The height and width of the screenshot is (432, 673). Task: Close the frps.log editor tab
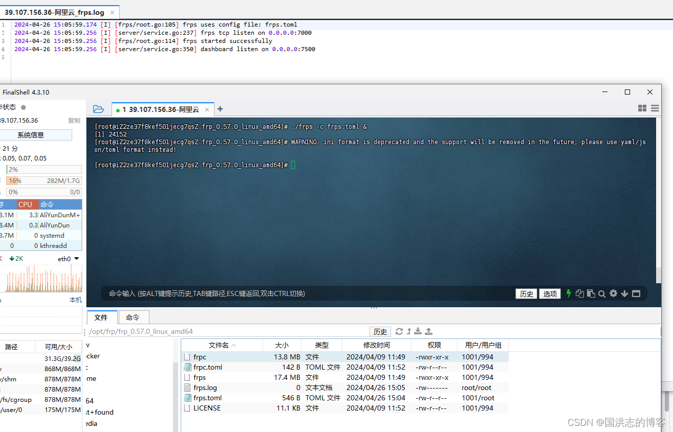point(112,12)
